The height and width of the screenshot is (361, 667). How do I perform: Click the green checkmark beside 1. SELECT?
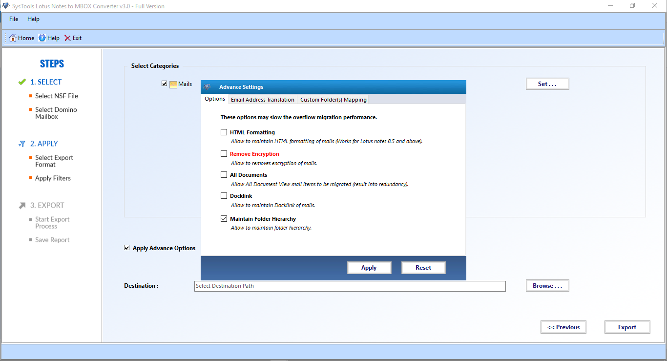[x=22, y=82]
